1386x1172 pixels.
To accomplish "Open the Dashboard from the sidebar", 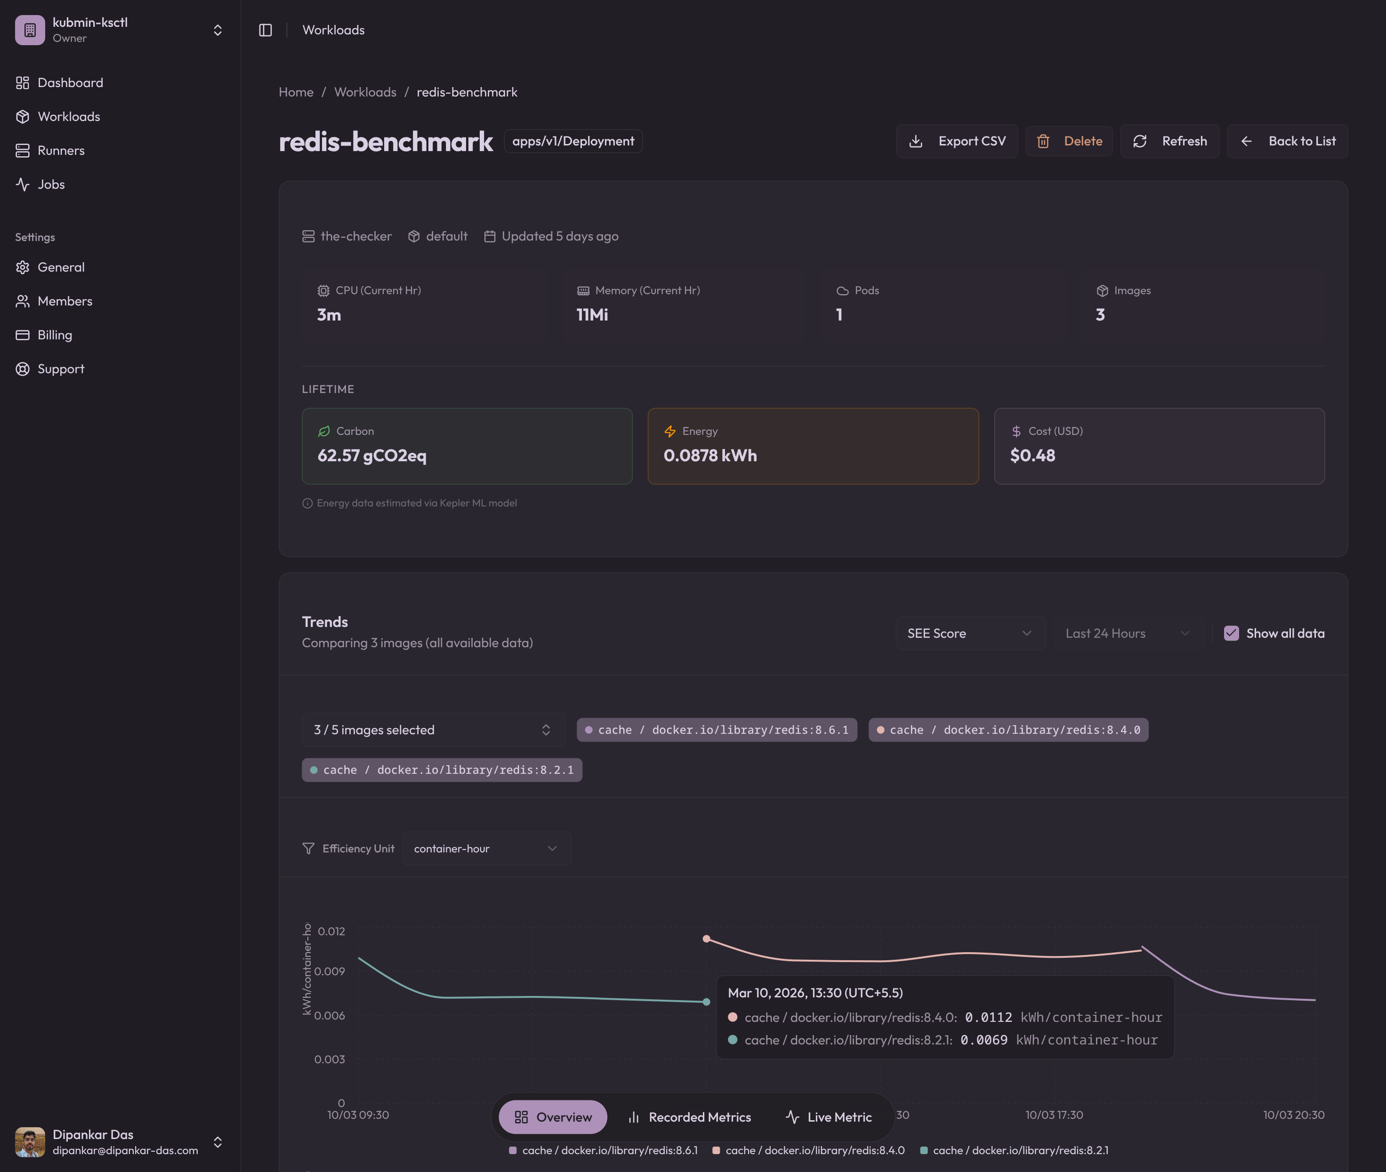I will [x=70, y=82].
